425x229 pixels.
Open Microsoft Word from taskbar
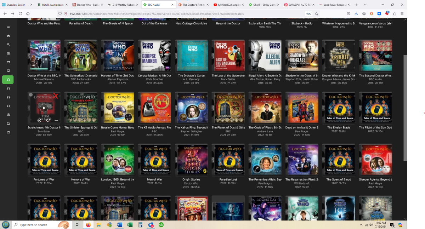coord(119,225)
